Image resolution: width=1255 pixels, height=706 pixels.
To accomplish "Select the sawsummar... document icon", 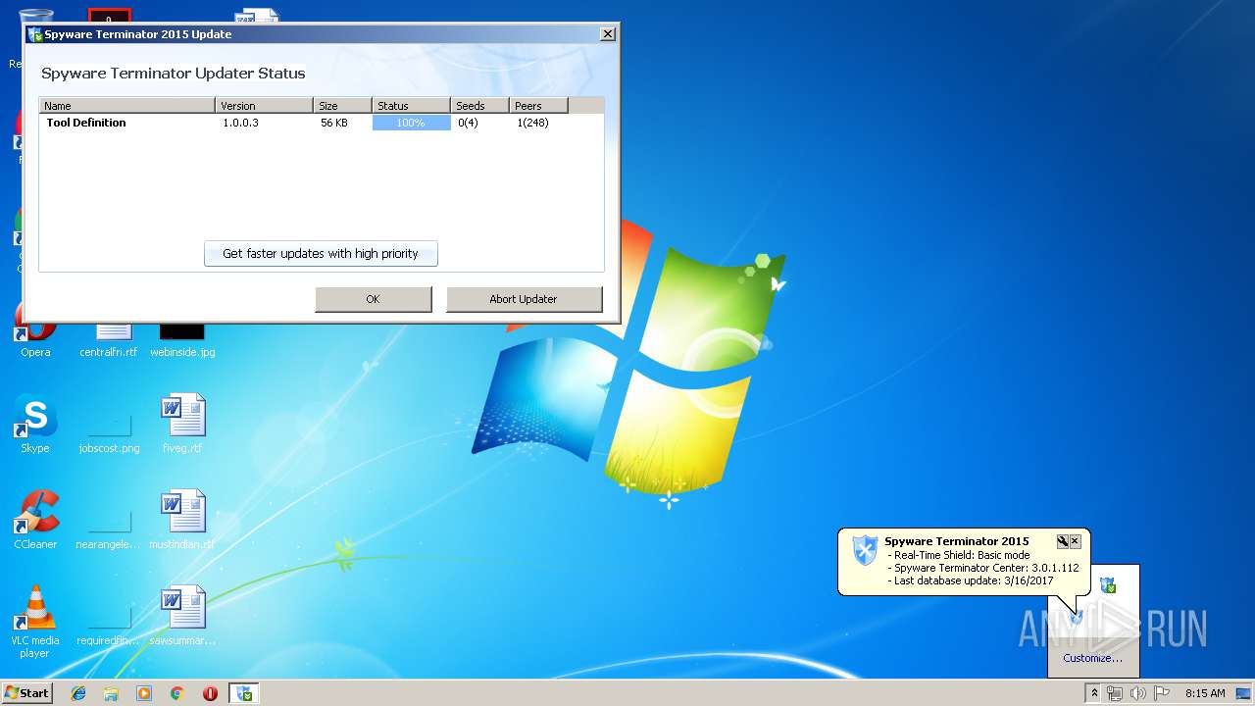I will [x=182, y=616].
